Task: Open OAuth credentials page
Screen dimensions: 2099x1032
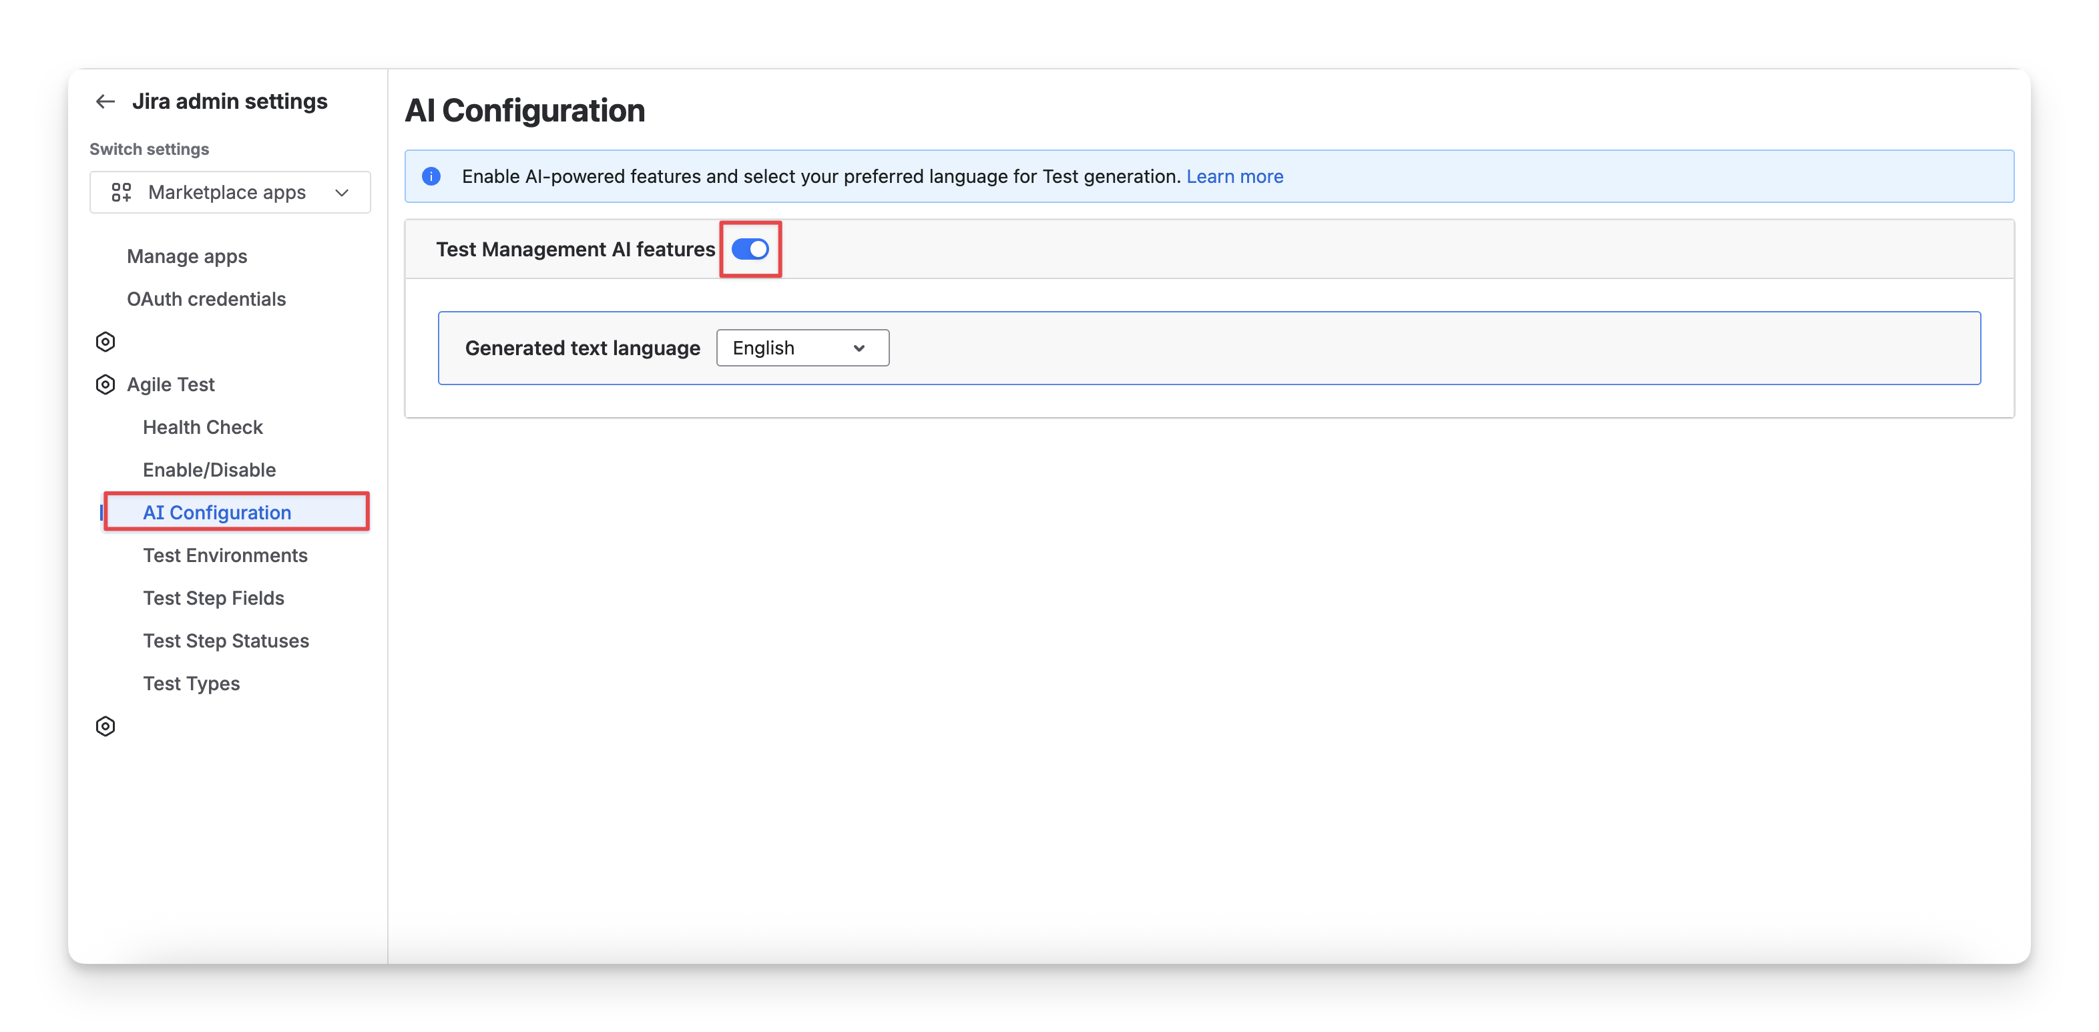Action: click(206, 299)
